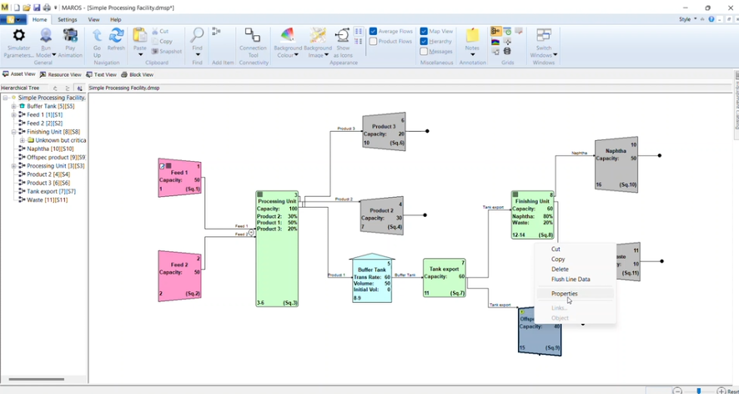The height and width of the screenshot is (394, 739).
Task: Open the Help ribbon tab
Action: tap(115, 20)
